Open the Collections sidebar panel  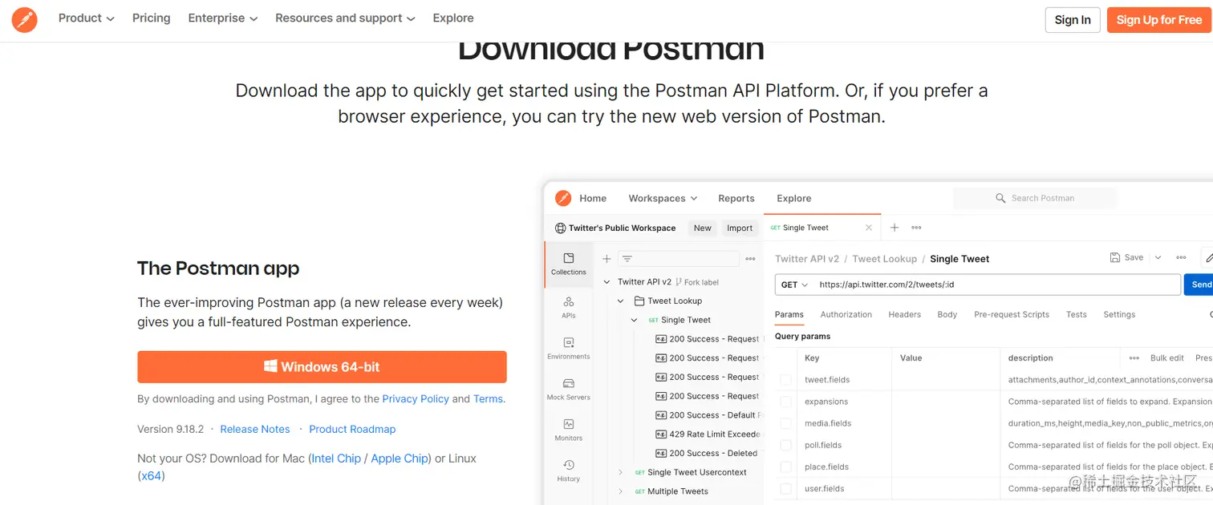(x=569, y=265)
